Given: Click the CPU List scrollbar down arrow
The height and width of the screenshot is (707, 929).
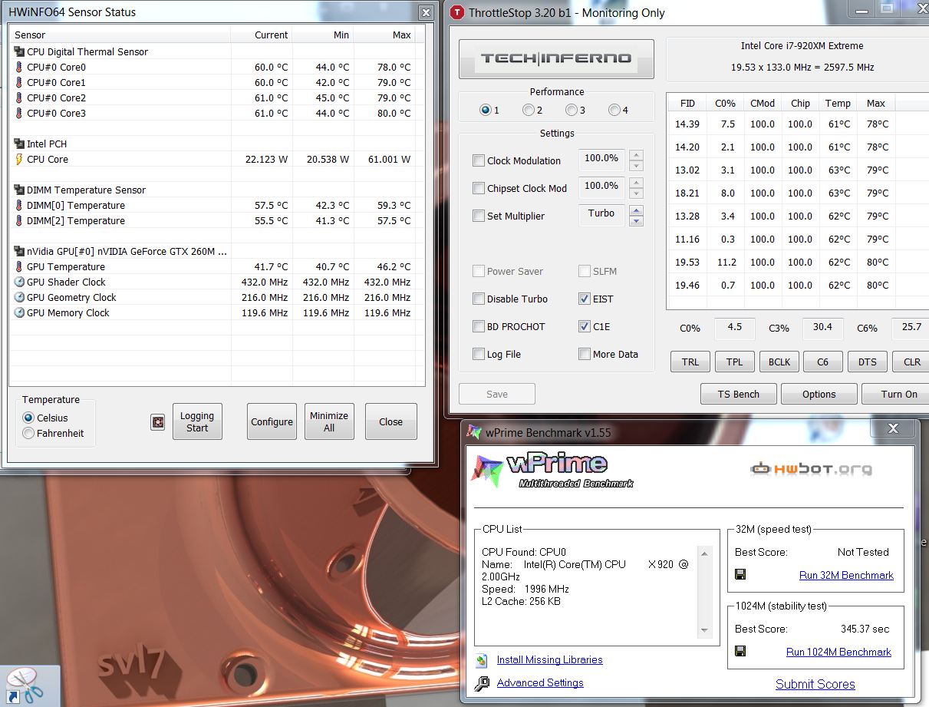Looking at the screenshot, I should coord(704,631).
